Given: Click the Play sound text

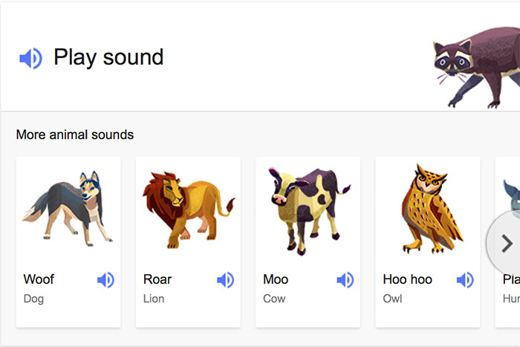Looking at the screenshot, I should [108, 57].
